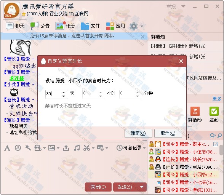The width and height of the screenshot is (224, 195).
Task: Decrease hours with the down stepper
Action: [x=101, y=96]
